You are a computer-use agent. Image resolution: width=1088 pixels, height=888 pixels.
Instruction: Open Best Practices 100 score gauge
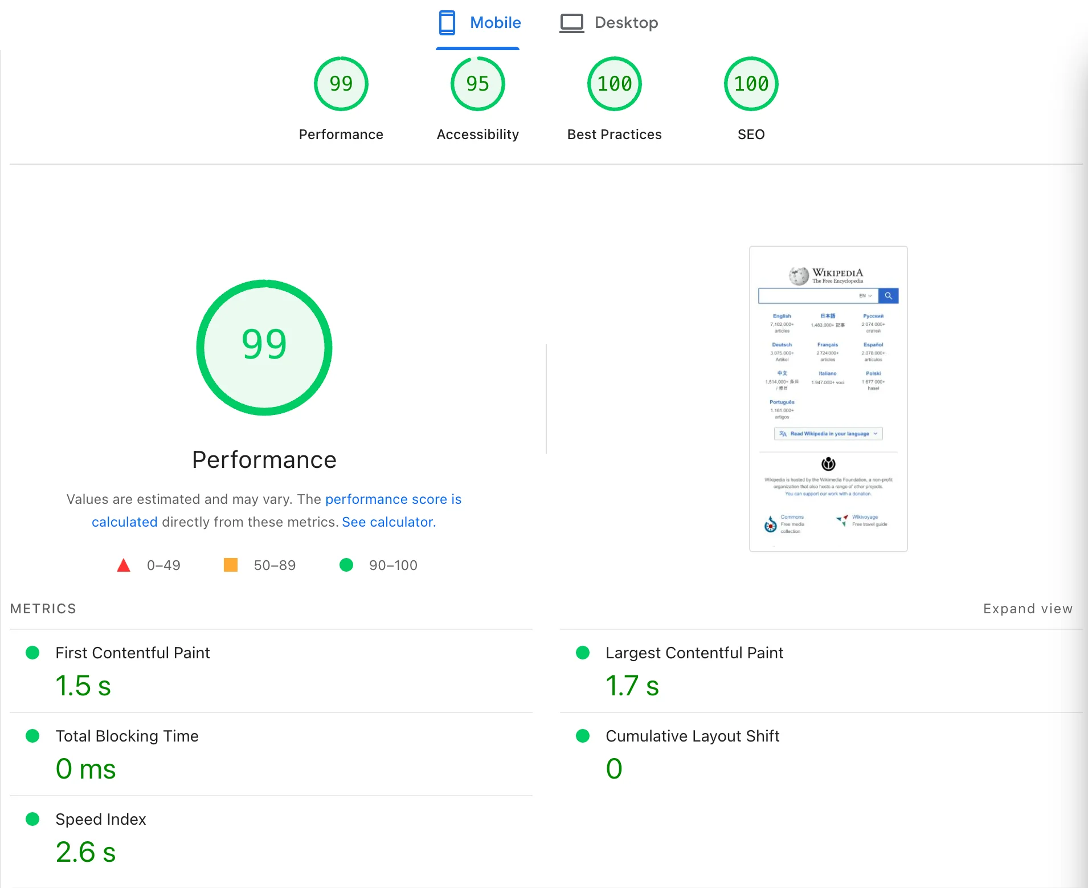click(x=614, y=84)
